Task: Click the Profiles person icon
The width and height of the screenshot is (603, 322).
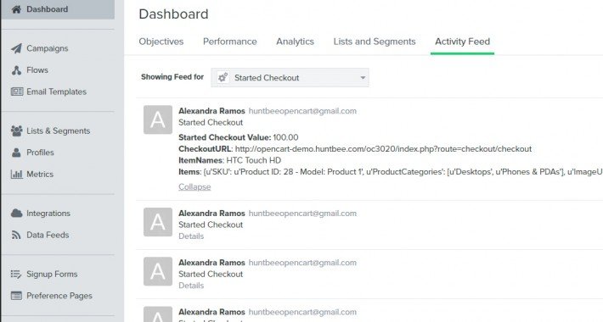Action: click(16, 153)
